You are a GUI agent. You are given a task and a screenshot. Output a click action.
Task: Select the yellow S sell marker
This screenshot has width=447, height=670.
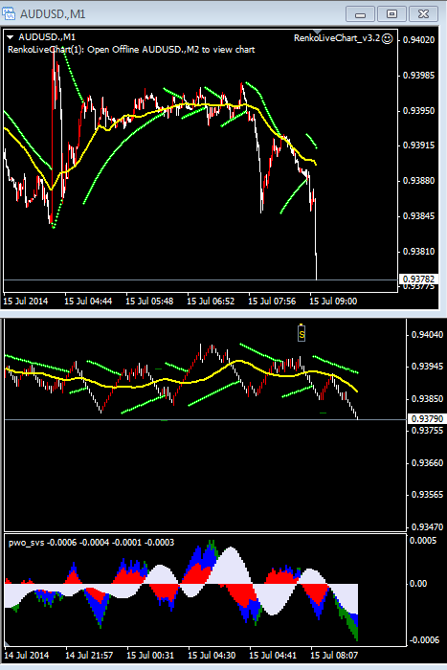coord(302,334)
